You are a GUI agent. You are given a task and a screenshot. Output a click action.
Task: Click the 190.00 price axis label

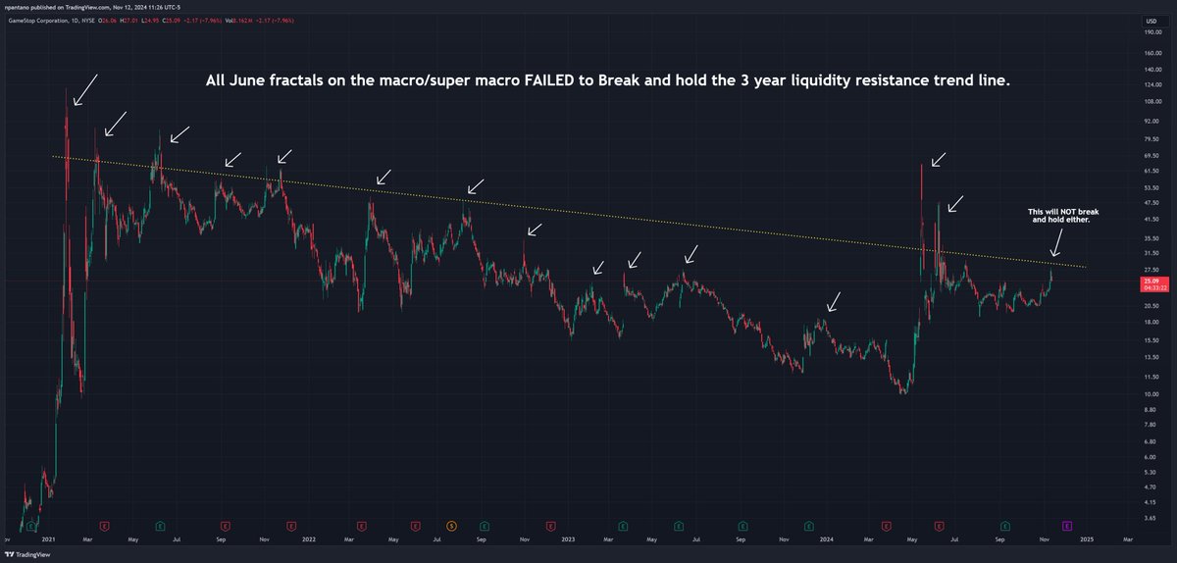1152,32
